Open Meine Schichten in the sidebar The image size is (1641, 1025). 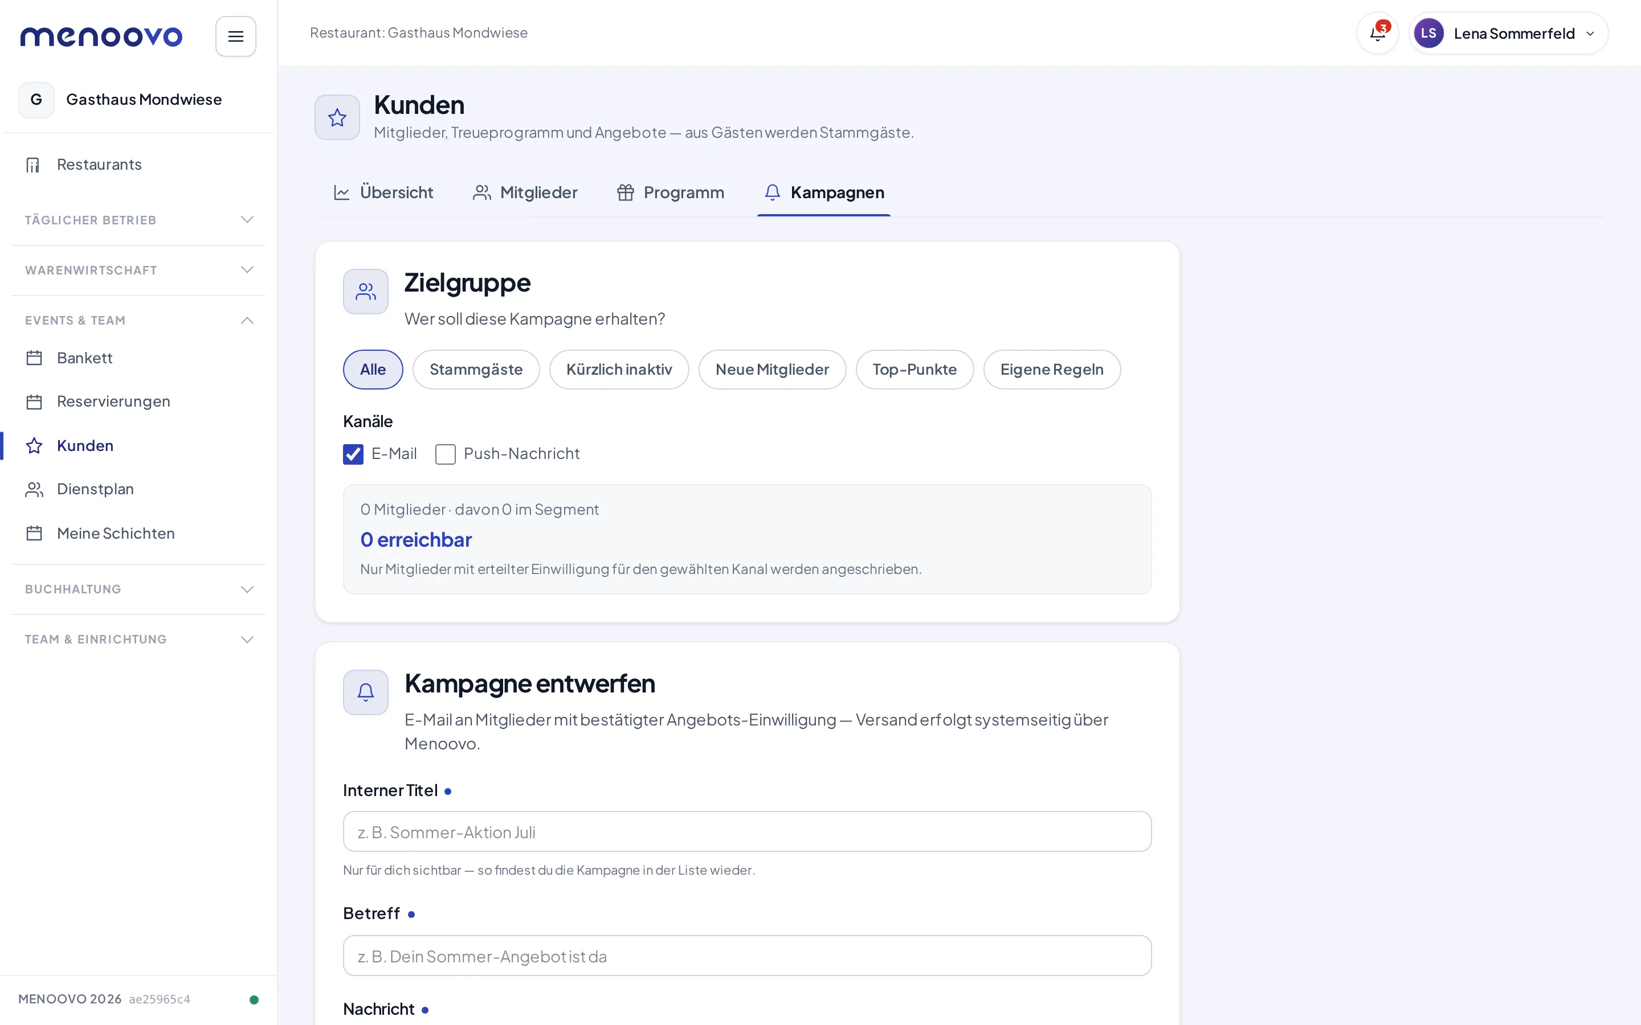(138, 534)
